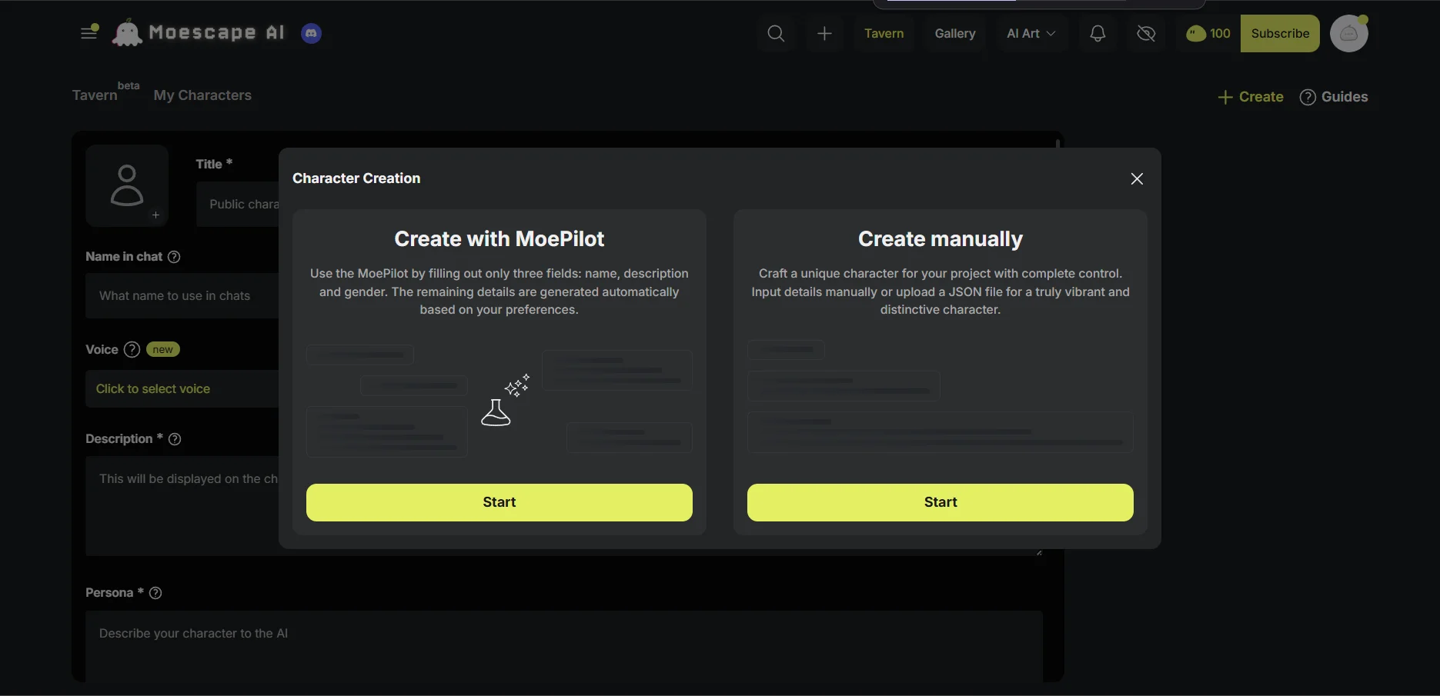Click the Description help question icon
1440x696 pixels.
pos(175,439)
